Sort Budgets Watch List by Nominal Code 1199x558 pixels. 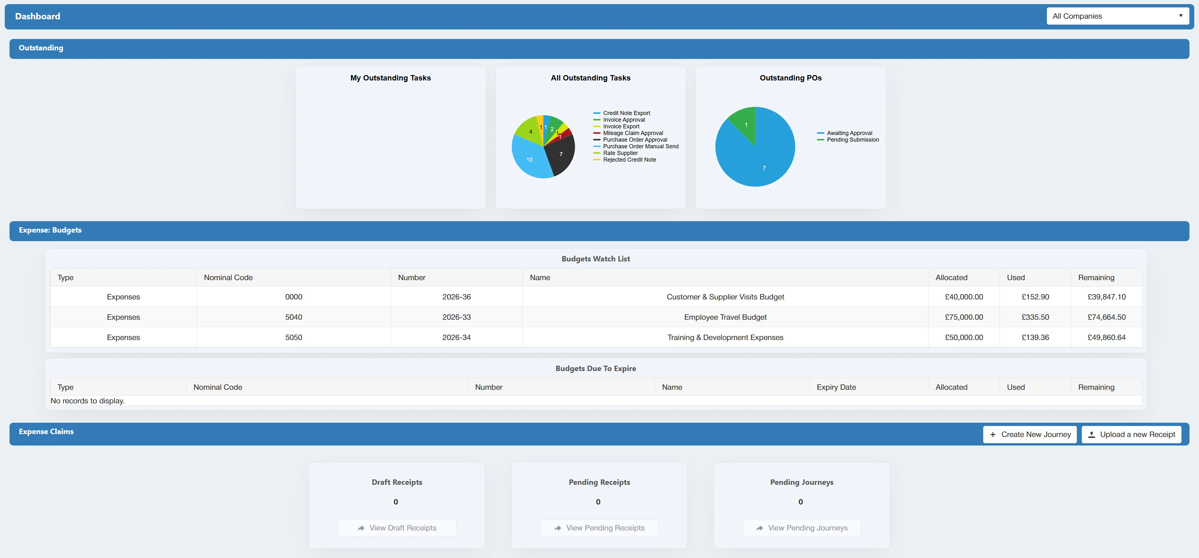(294, 277)
